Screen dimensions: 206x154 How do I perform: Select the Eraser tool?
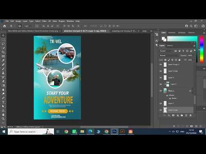pyautogui.click(x=3, y=81)
